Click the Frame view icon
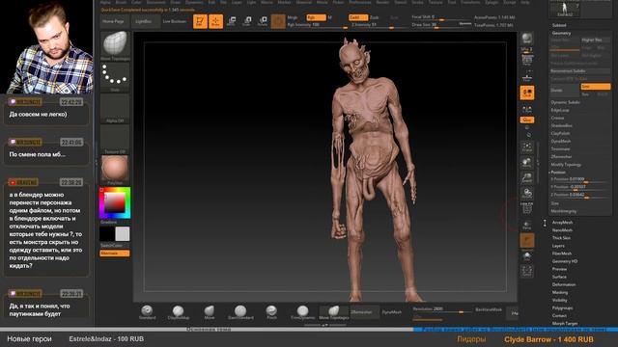This screenshot has height=347, width=618. 527,147
